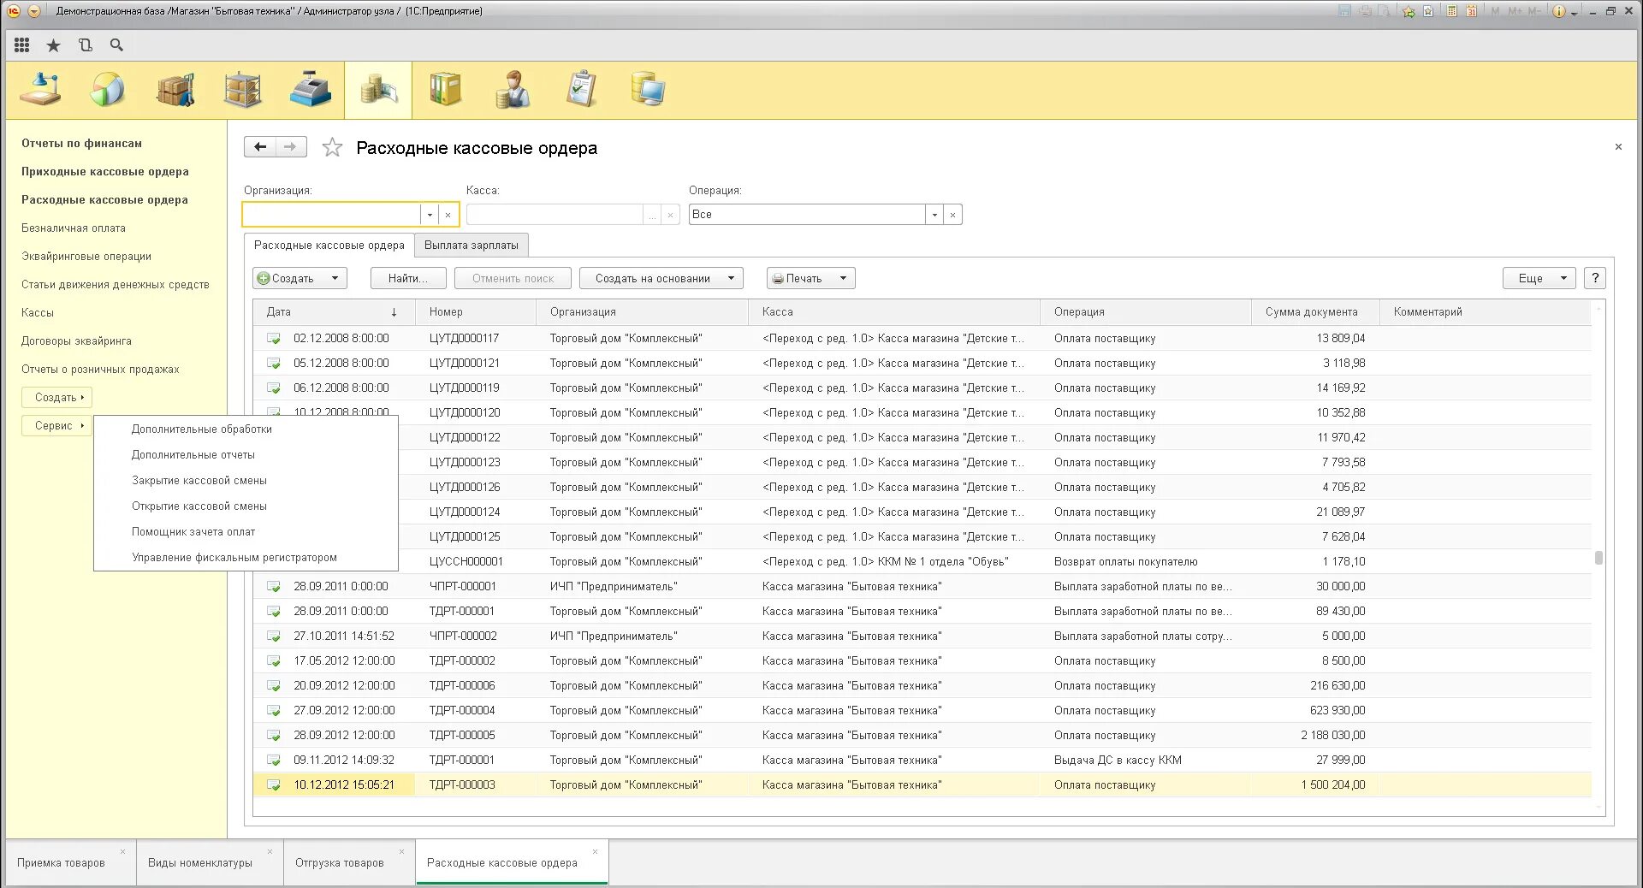Click the magnifier search icon in top panel
This screenshot has height=888, width=1643.
pos(116,45)
